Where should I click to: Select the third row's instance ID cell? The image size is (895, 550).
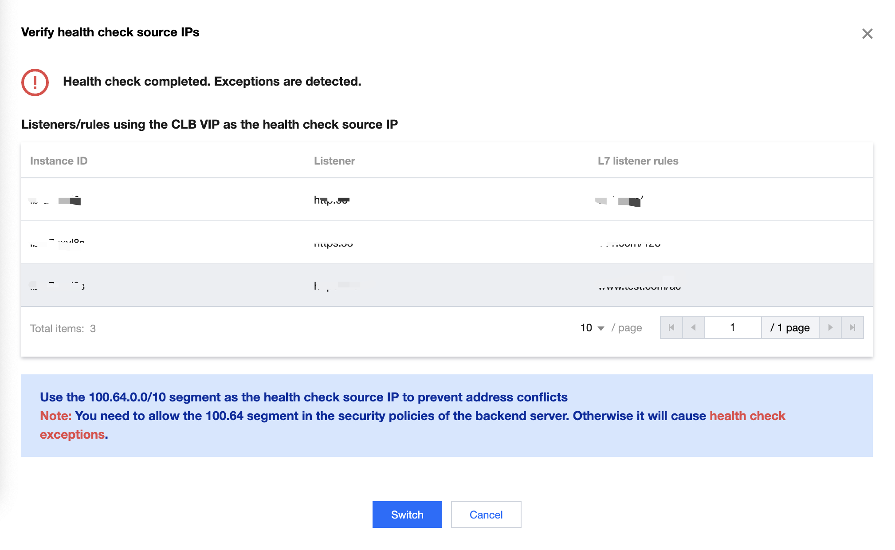57,286
